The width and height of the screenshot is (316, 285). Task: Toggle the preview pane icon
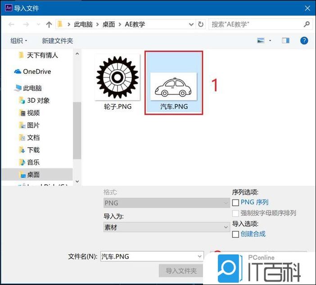tap(285, 41)
